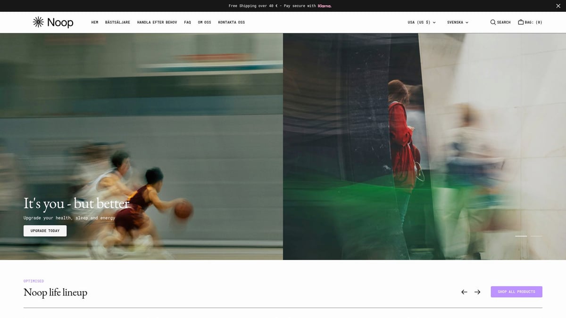Click Shop All Products button
The width and height of the screenshot is (566, 318).
click(x=516, y=292)
